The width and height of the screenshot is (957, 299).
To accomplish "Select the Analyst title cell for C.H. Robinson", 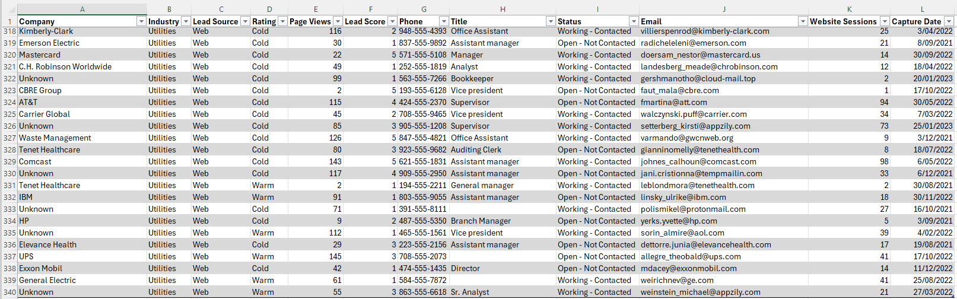I will (503, 66).
